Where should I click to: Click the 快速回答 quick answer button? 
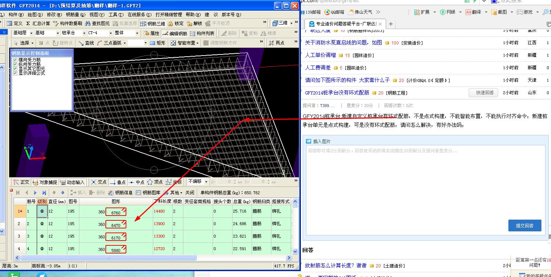pyautogui.click(x=483, y=92)
